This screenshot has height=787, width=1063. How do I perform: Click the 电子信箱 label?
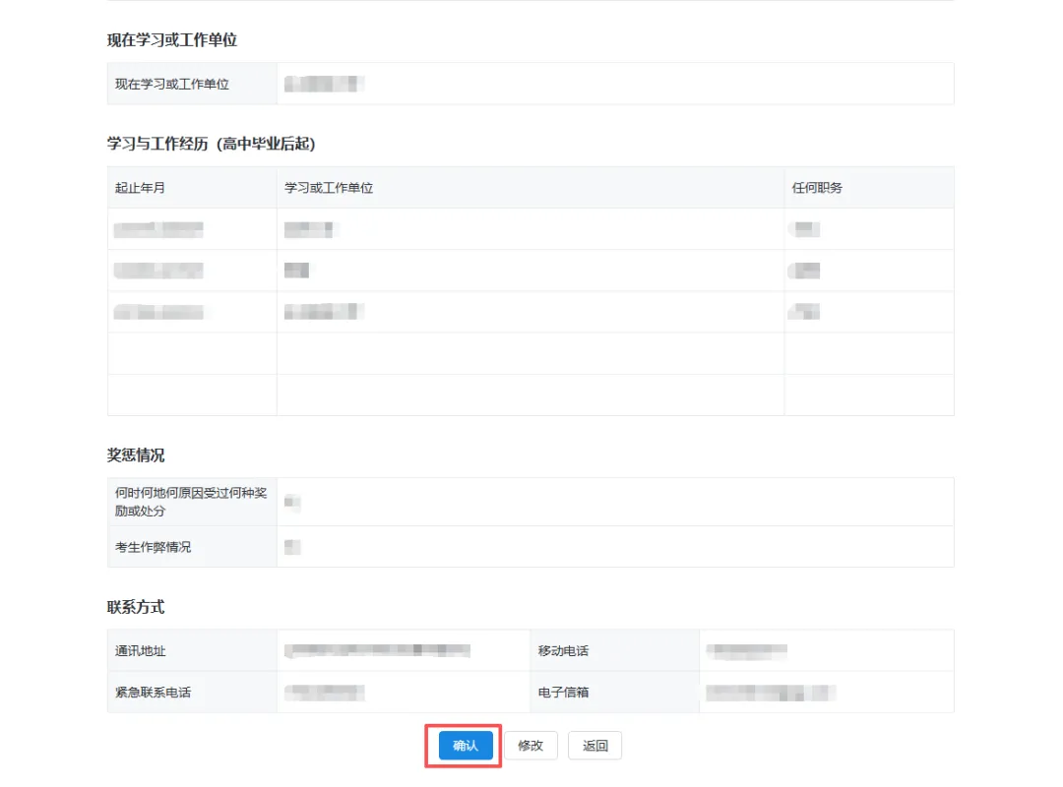pos(563,693)
